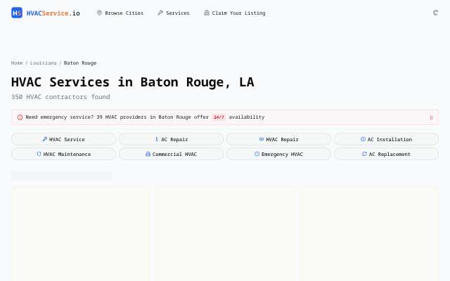Click the AC Replacement refresh icon
This screenshot has height=281, width=450.
tap(364, 154)
